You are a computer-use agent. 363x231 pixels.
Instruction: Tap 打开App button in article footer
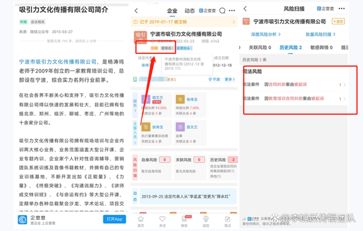tap(115, 219)
